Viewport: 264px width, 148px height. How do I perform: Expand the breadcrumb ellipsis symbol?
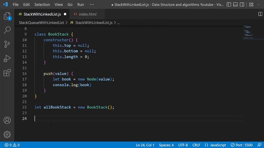[x=119, y=23]
